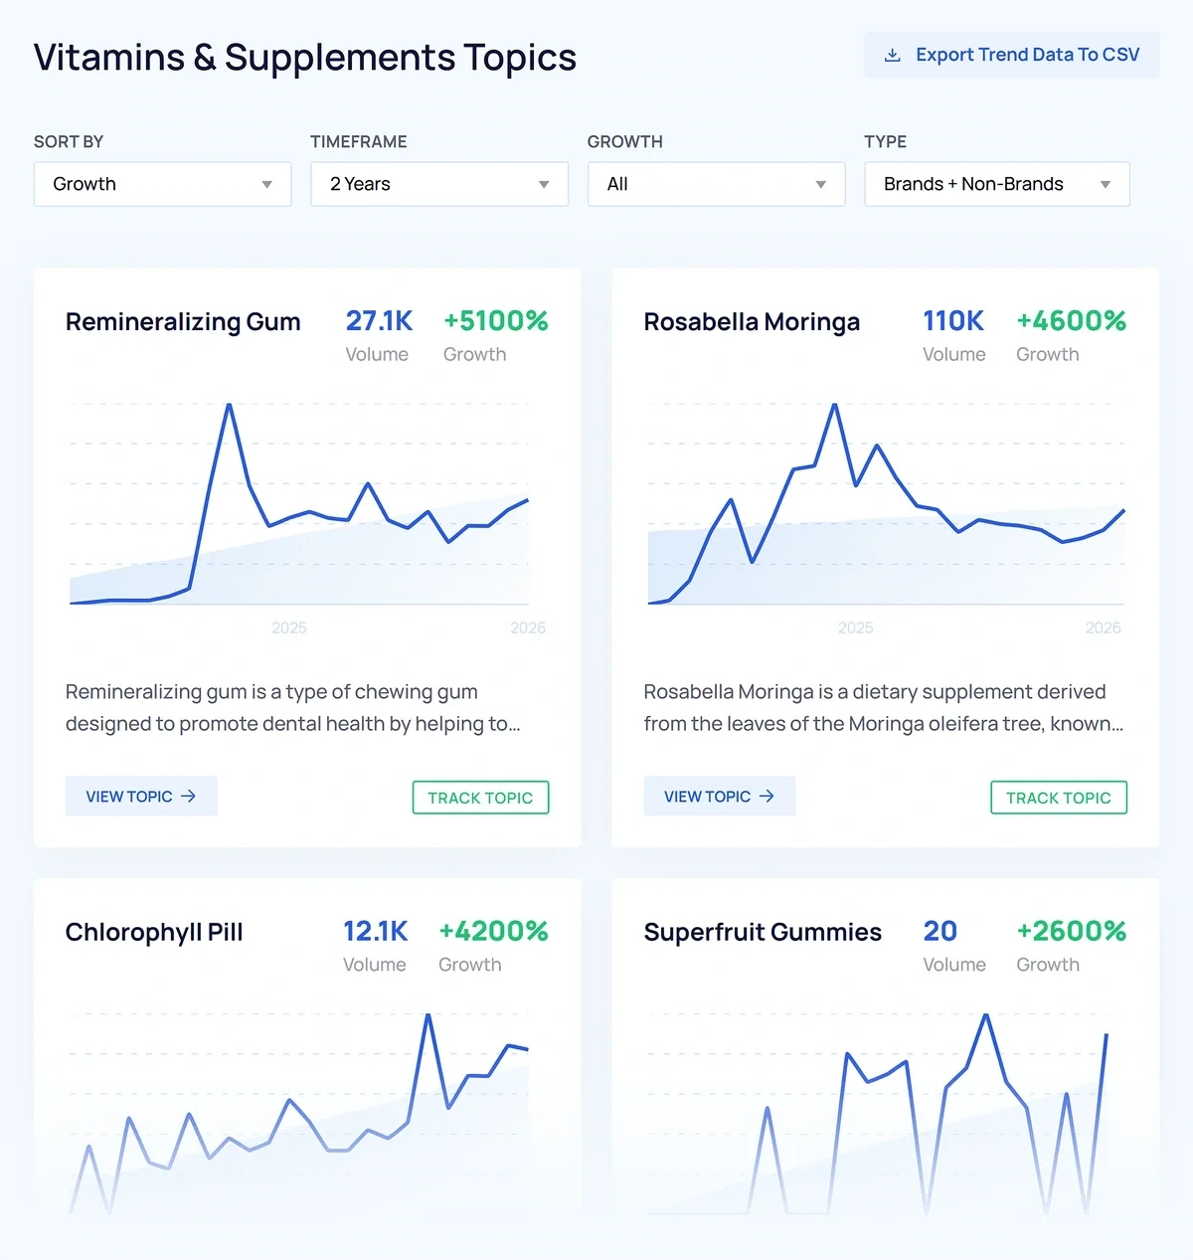Click the chevron on the TYPE dropdown
This screenshot has width=1193, height=1260.
(1106, 184)
